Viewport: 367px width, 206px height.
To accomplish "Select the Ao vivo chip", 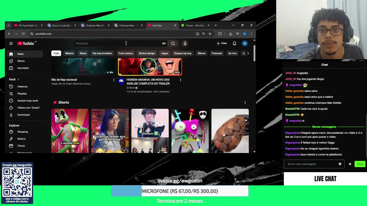I will [x=233, y=54].
